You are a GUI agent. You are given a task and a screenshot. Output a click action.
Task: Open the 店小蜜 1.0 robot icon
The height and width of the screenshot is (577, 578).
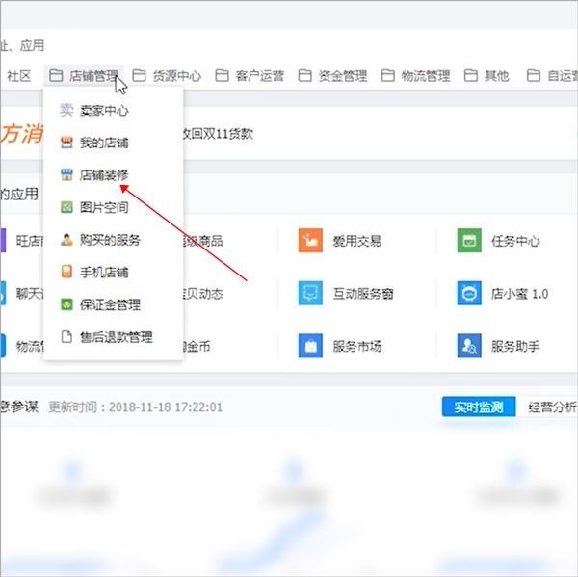(469, 293)
